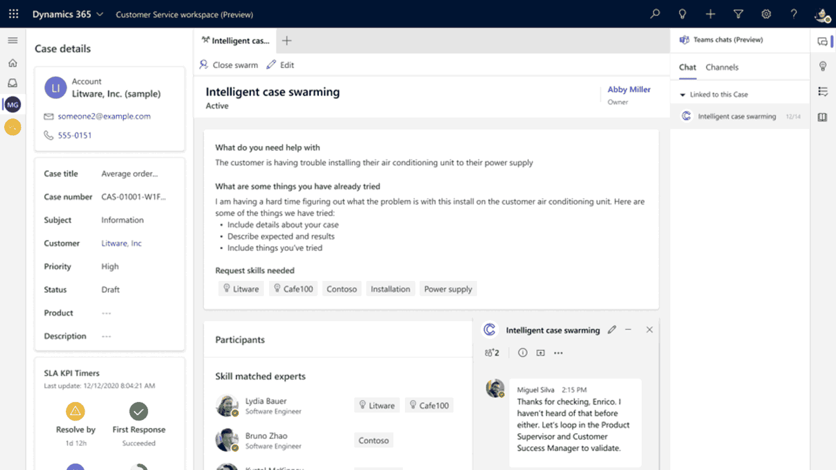This screenshot has height=470, width=836.
Task: Toggle the hamburger site map menu
Action: pos(13,40)
